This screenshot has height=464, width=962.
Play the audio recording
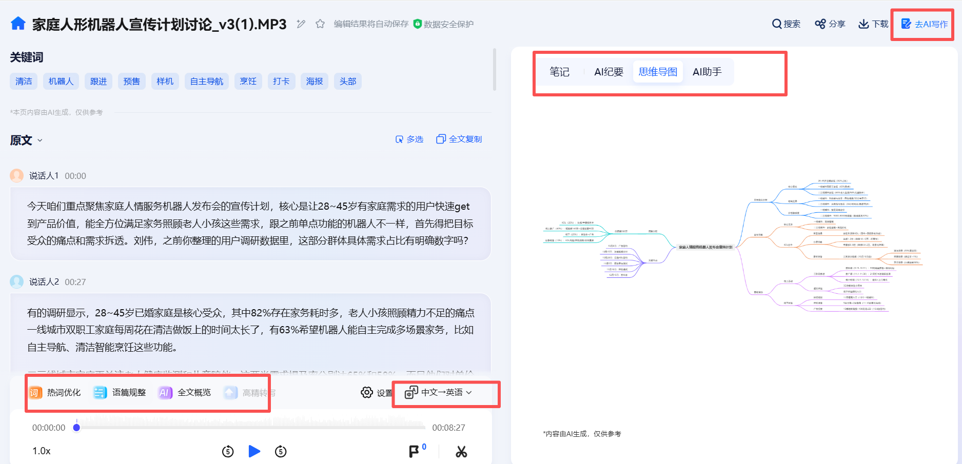tap(254, 451)
